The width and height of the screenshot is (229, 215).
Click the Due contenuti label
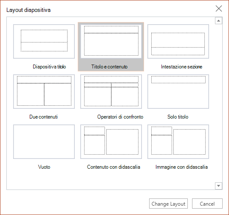point(43,117)
